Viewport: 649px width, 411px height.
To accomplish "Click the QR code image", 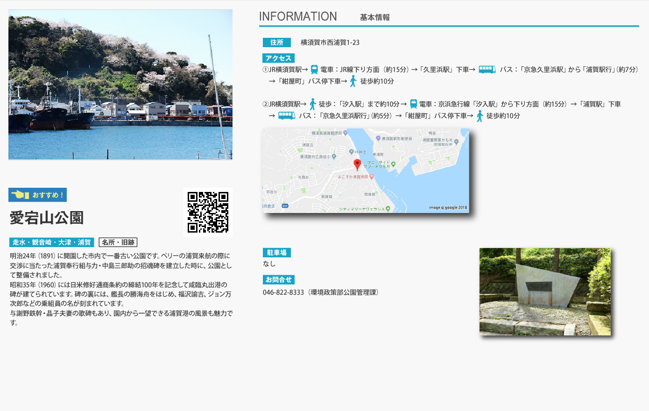I will [208, 212].
